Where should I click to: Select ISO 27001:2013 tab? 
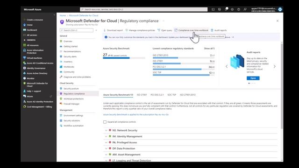point(188,95)
